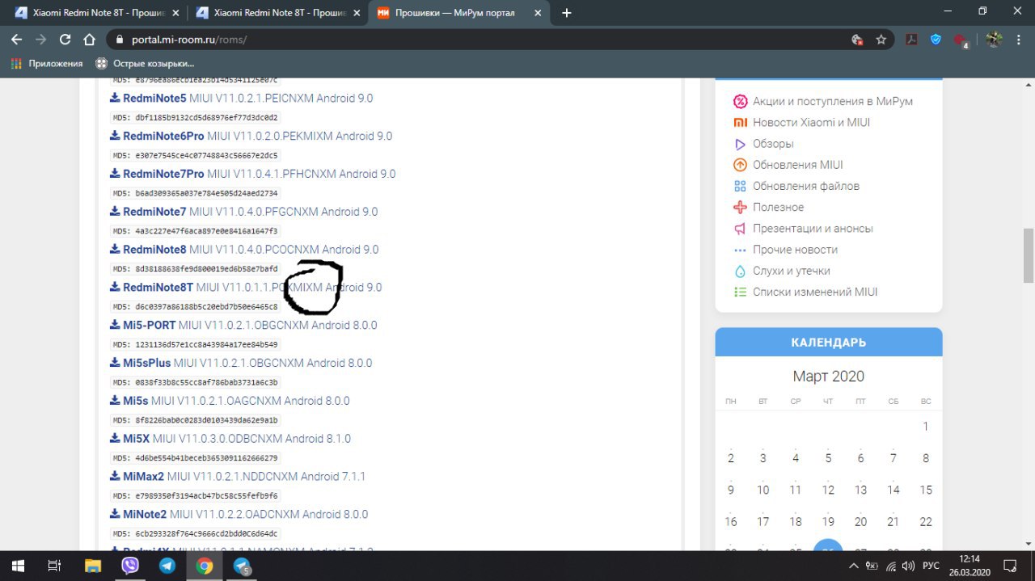Click the play triangle icon next to Обзоры

click(x=740, y=144)
